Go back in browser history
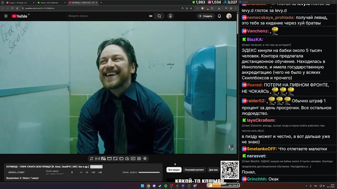 (x=3, y=8)
